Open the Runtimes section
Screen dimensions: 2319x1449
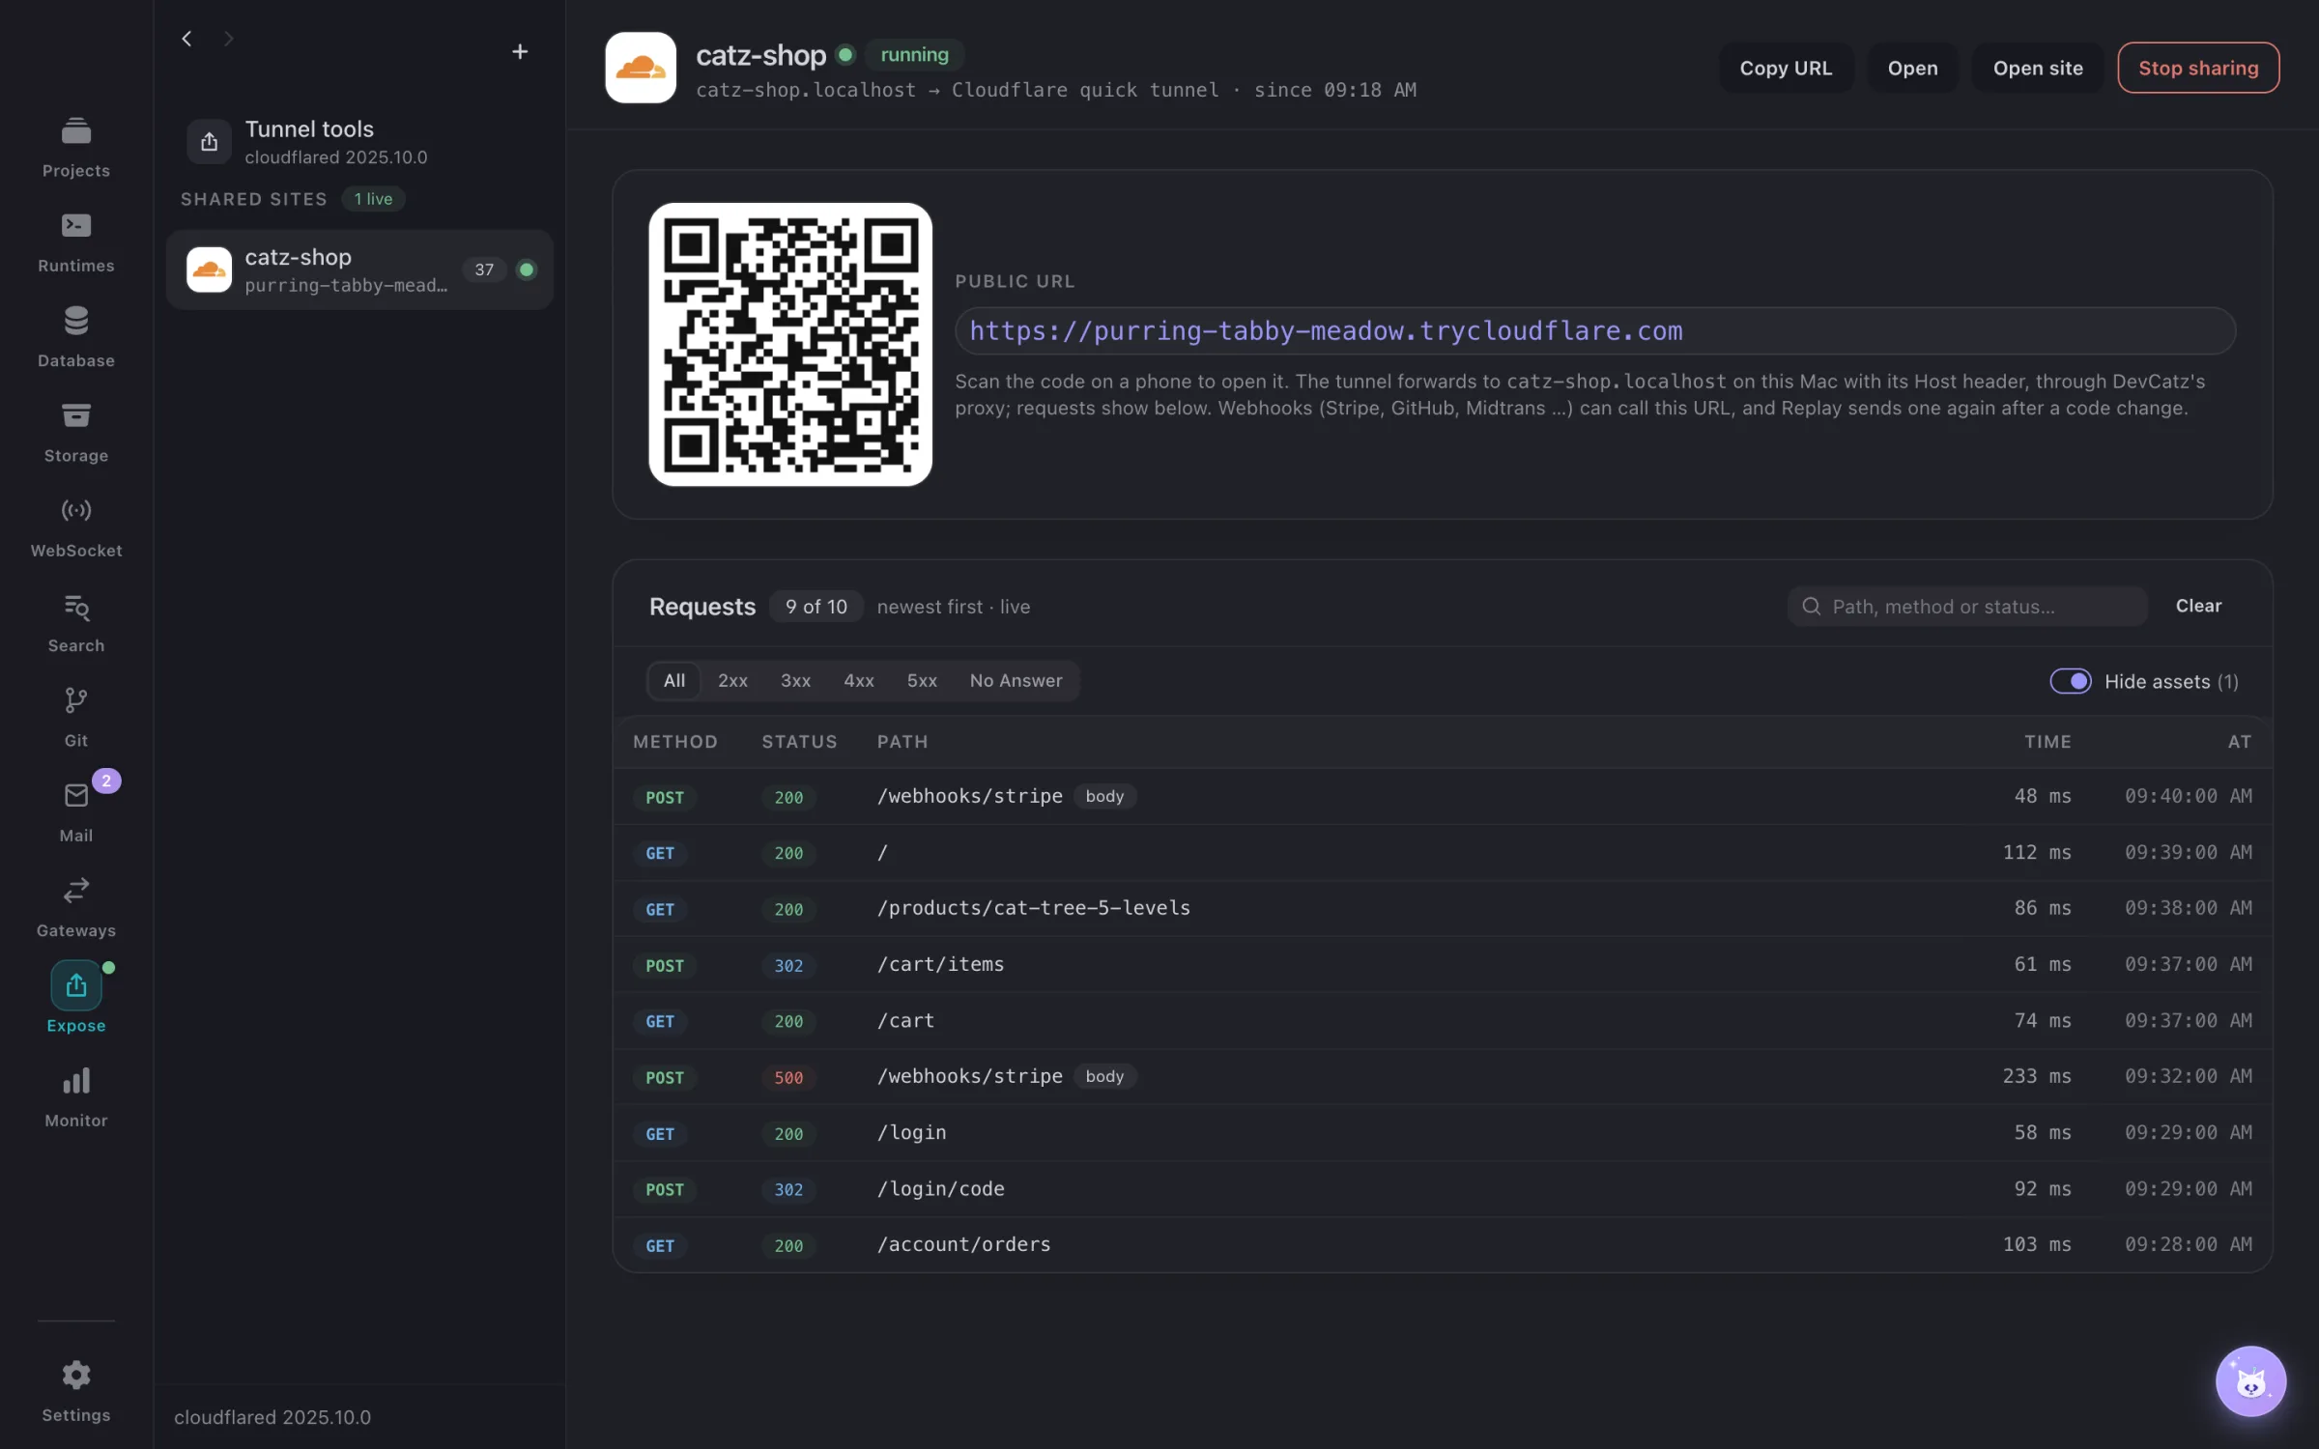pos(75,241)
